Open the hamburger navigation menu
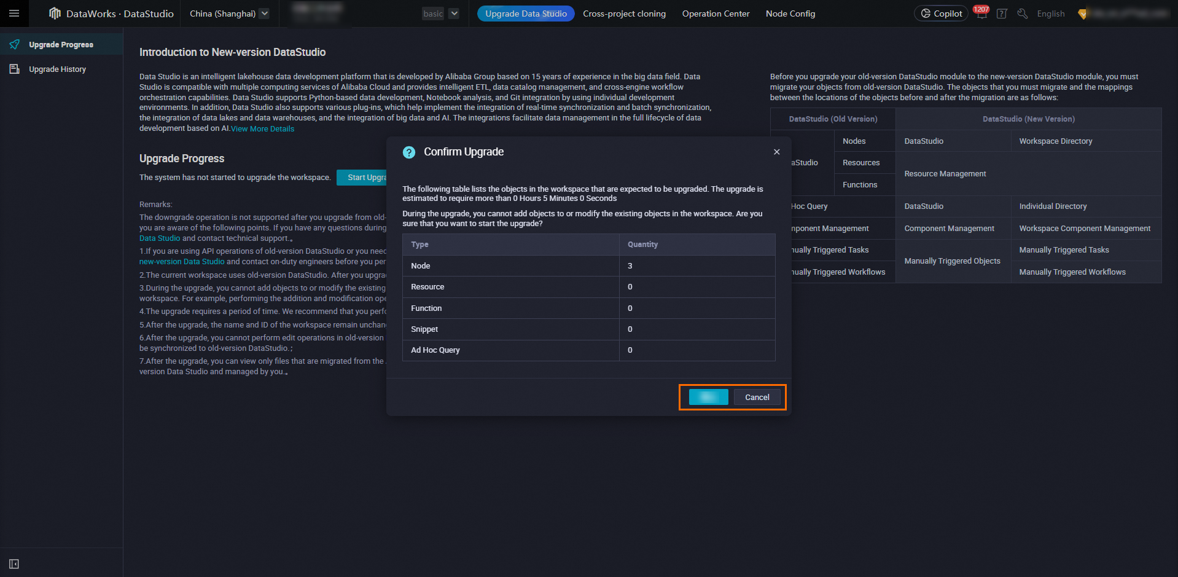 coord(14,14)
